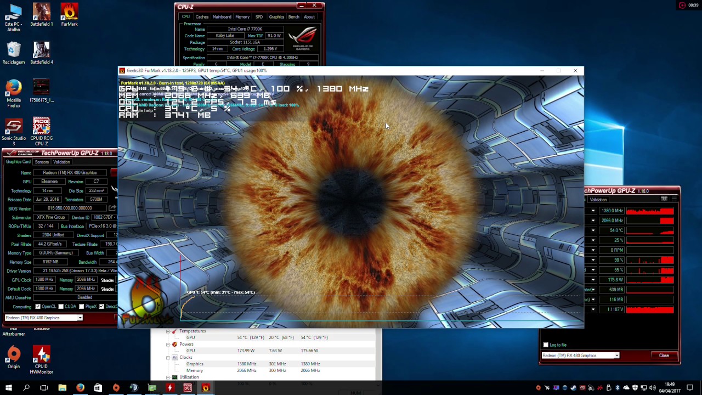
Task: Open Origin from the taskbar
Action: [116, 388]
